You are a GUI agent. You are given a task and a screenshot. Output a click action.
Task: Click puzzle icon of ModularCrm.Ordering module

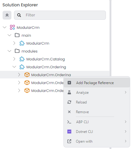pyautogui.click(x=22, y=67)
